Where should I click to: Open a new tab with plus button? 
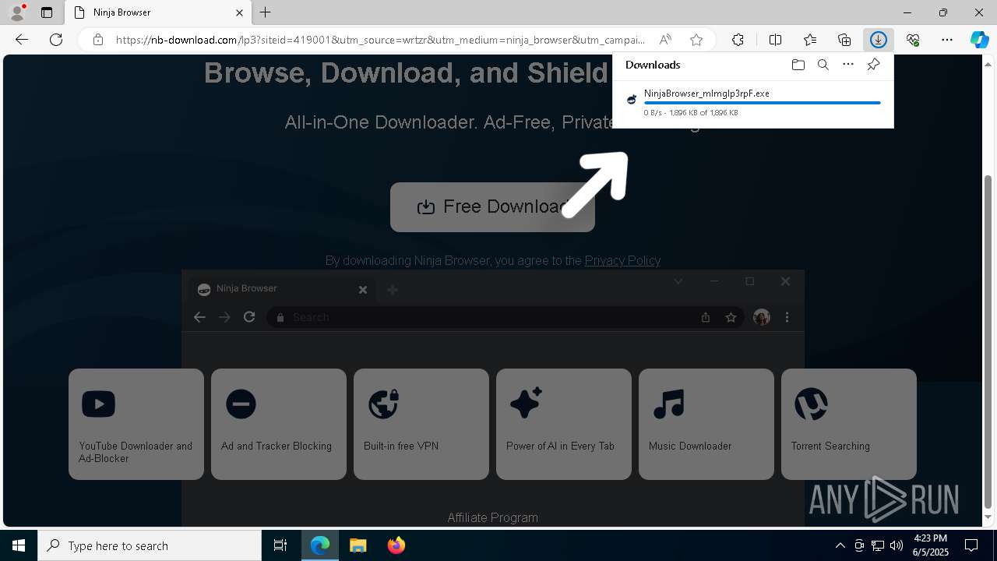(x=266, y=12)
